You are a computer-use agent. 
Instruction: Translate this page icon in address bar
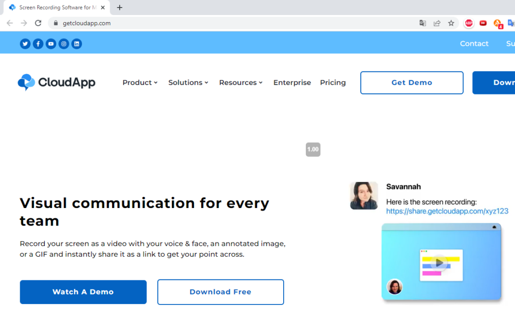coord(422,23)
